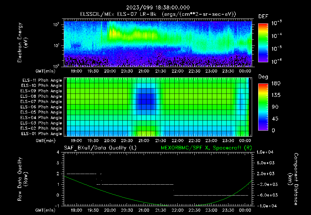Click the DEF color scale bar

[x=263, y=43]
